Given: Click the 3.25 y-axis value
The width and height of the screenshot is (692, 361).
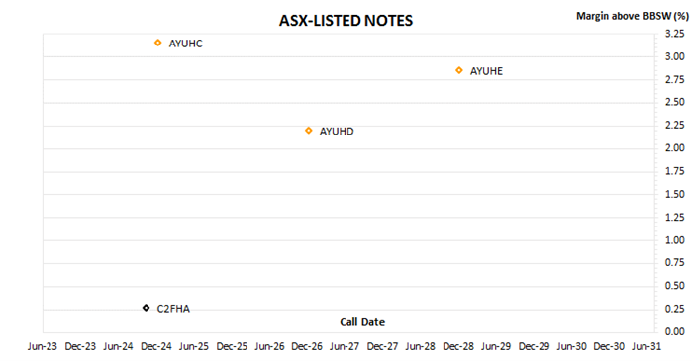Looking at the screenshot, I should click(x=675, y=34).
